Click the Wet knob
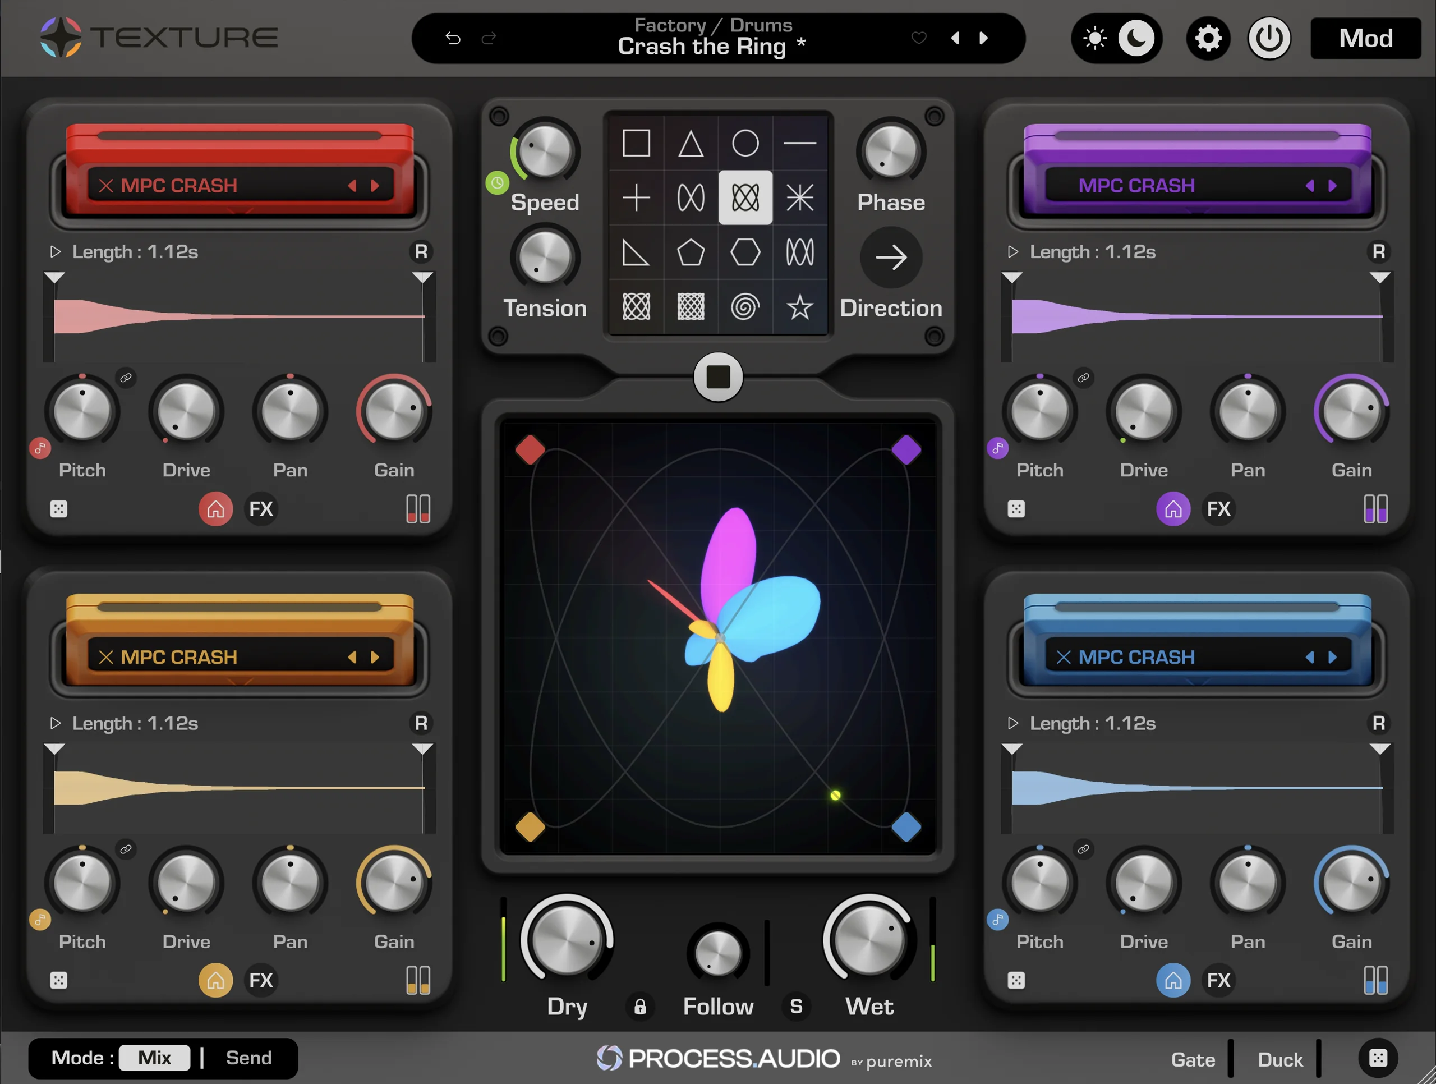This screenshot has height=1084, width=1436. click(x=869, y=939)
